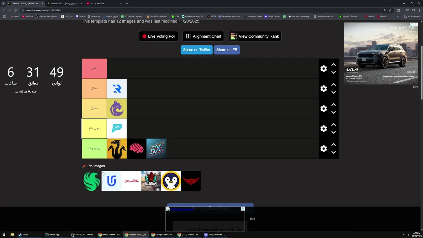423x238 pixels.
Task: Open settings gear for the عظيم tier row
Action: [324, 68]
